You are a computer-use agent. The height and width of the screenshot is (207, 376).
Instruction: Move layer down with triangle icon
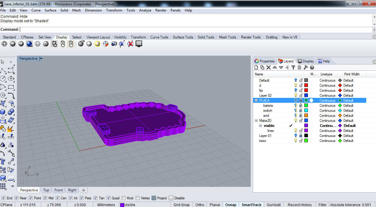click(281, 67)
